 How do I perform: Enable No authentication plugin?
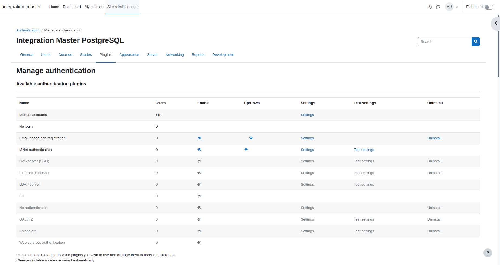coord(199,208)
